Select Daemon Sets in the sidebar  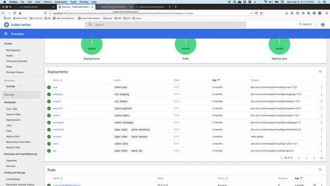click(x=13, y=114)
